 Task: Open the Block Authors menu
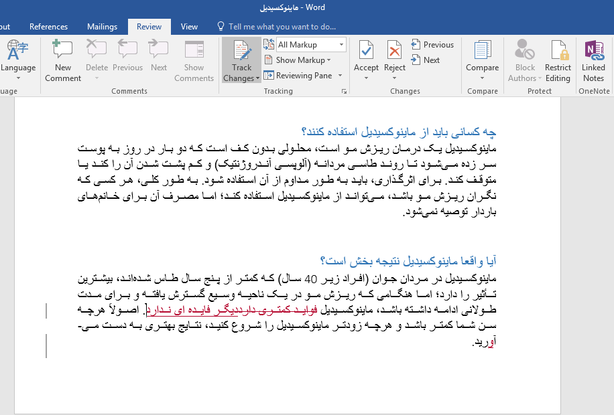click(525, 61)
